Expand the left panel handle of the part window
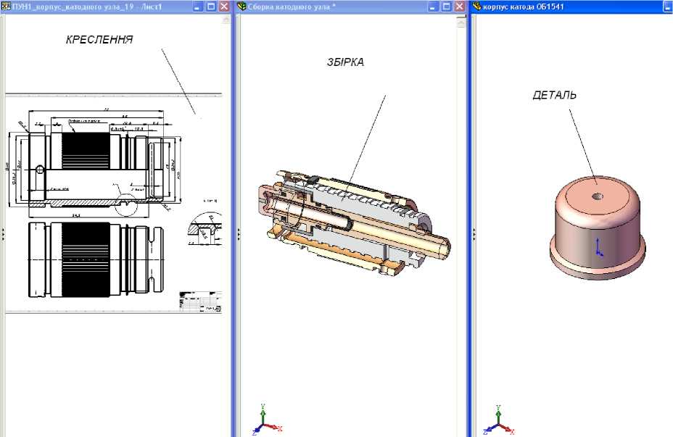 click(x=474, y=233)
